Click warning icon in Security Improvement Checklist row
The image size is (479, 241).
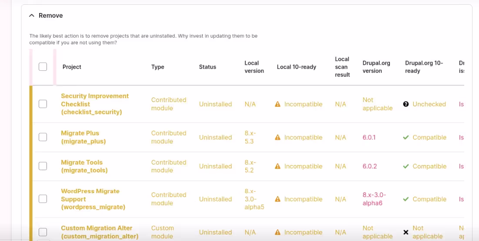[x=277, y=104]
